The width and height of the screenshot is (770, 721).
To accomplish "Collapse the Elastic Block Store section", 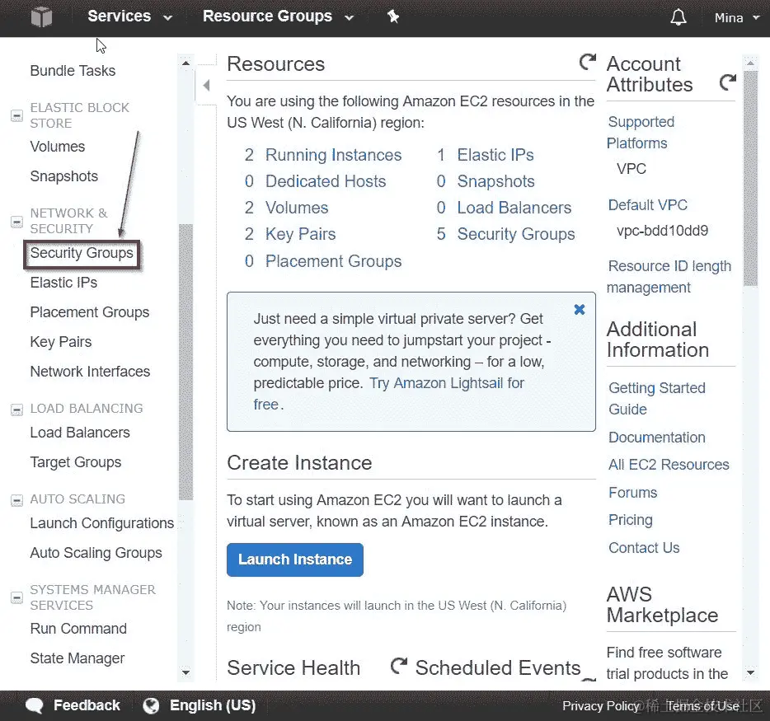I will [16, 116].
